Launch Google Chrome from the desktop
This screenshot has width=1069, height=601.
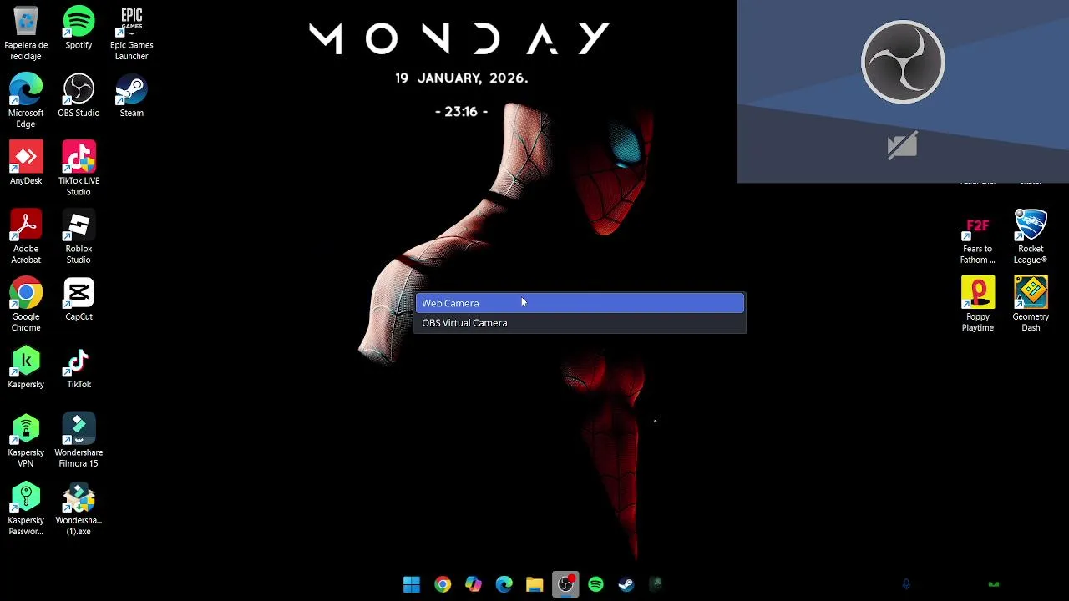(26, 305)
